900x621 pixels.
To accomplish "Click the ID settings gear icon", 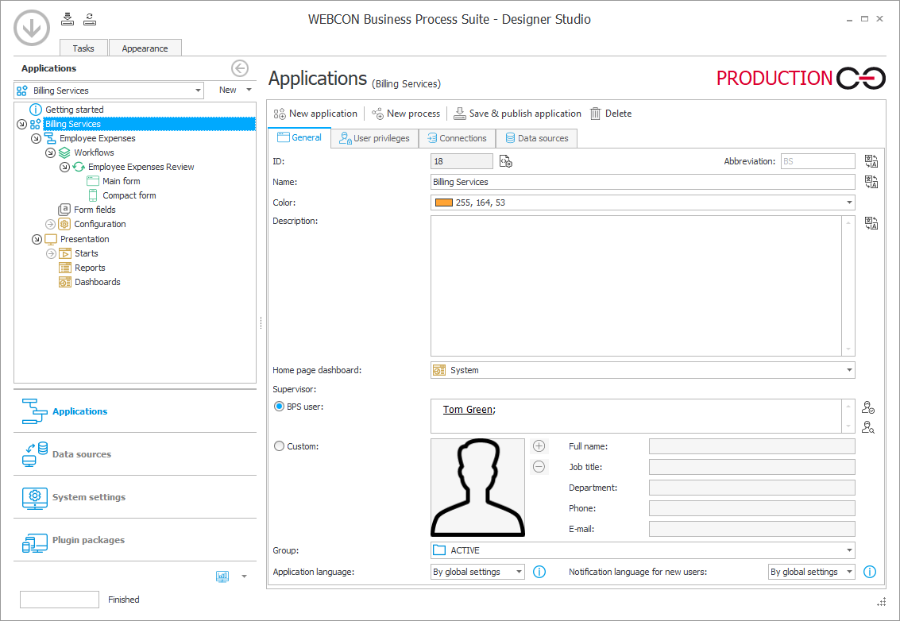I will click(506, 162).
